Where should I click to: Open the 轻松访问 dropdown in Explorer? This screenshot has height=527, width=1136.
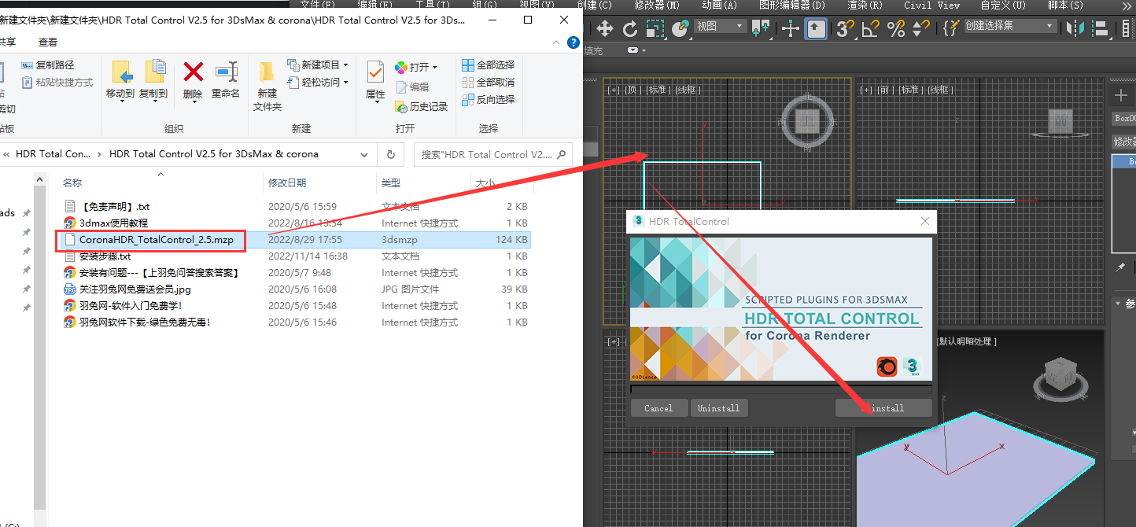tap(318, 82)
